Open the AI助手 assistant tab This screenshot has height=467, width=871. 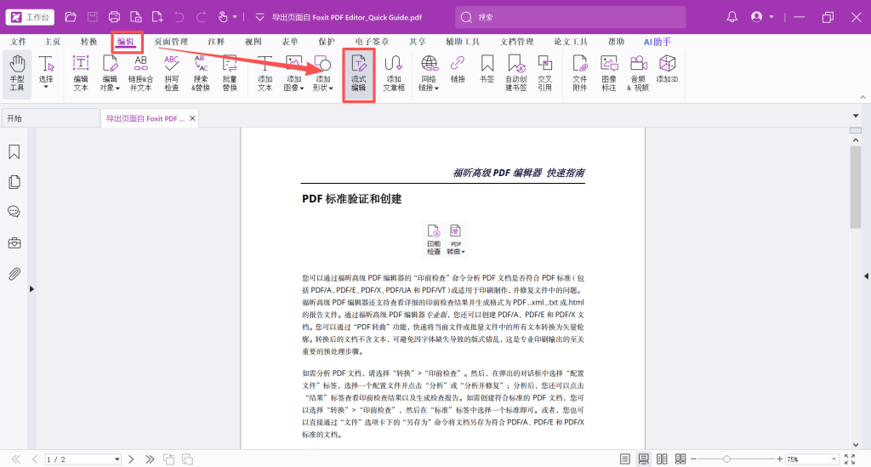click(658, 42)
